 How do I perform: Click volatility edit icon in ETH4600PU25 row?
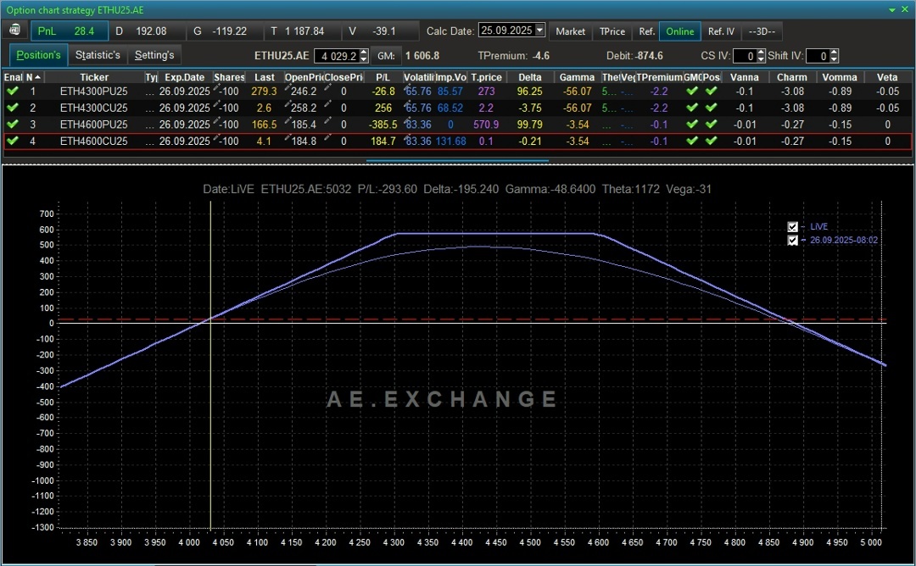coord(407,121)
